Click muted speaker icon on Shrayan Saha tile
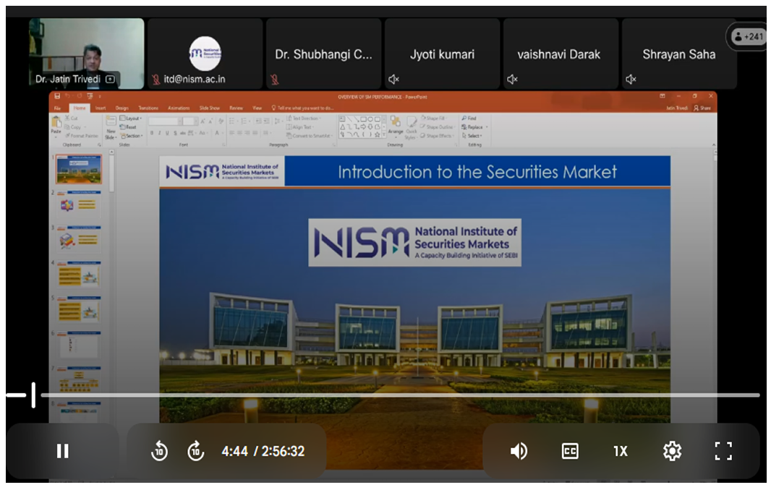 coord(631,79)
